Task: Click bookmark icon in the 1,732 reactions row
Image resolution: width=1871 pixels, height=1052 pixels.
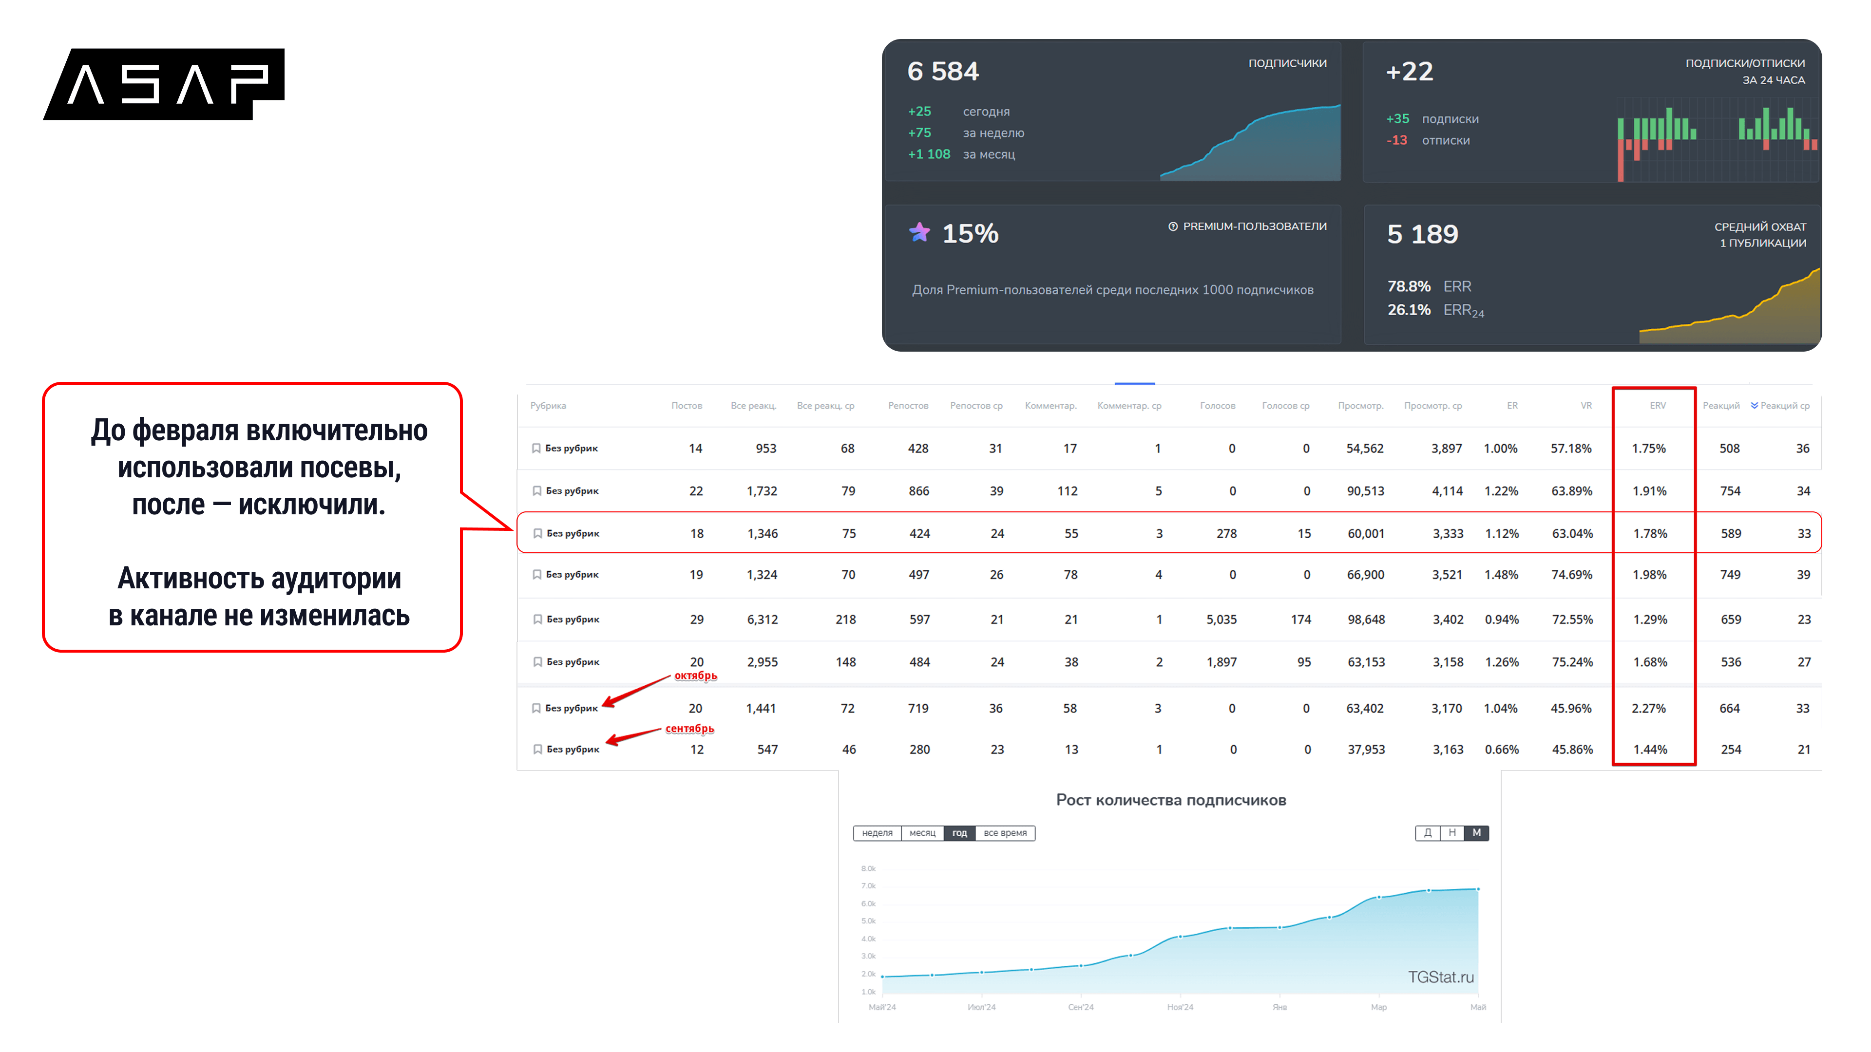Action: pyautogui.click(x=537, y=491)
